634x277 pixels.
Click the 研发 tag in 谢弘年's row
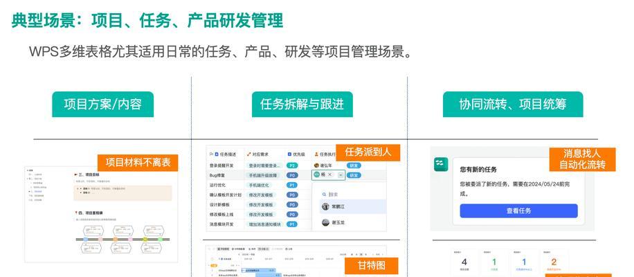click(354, 166)
